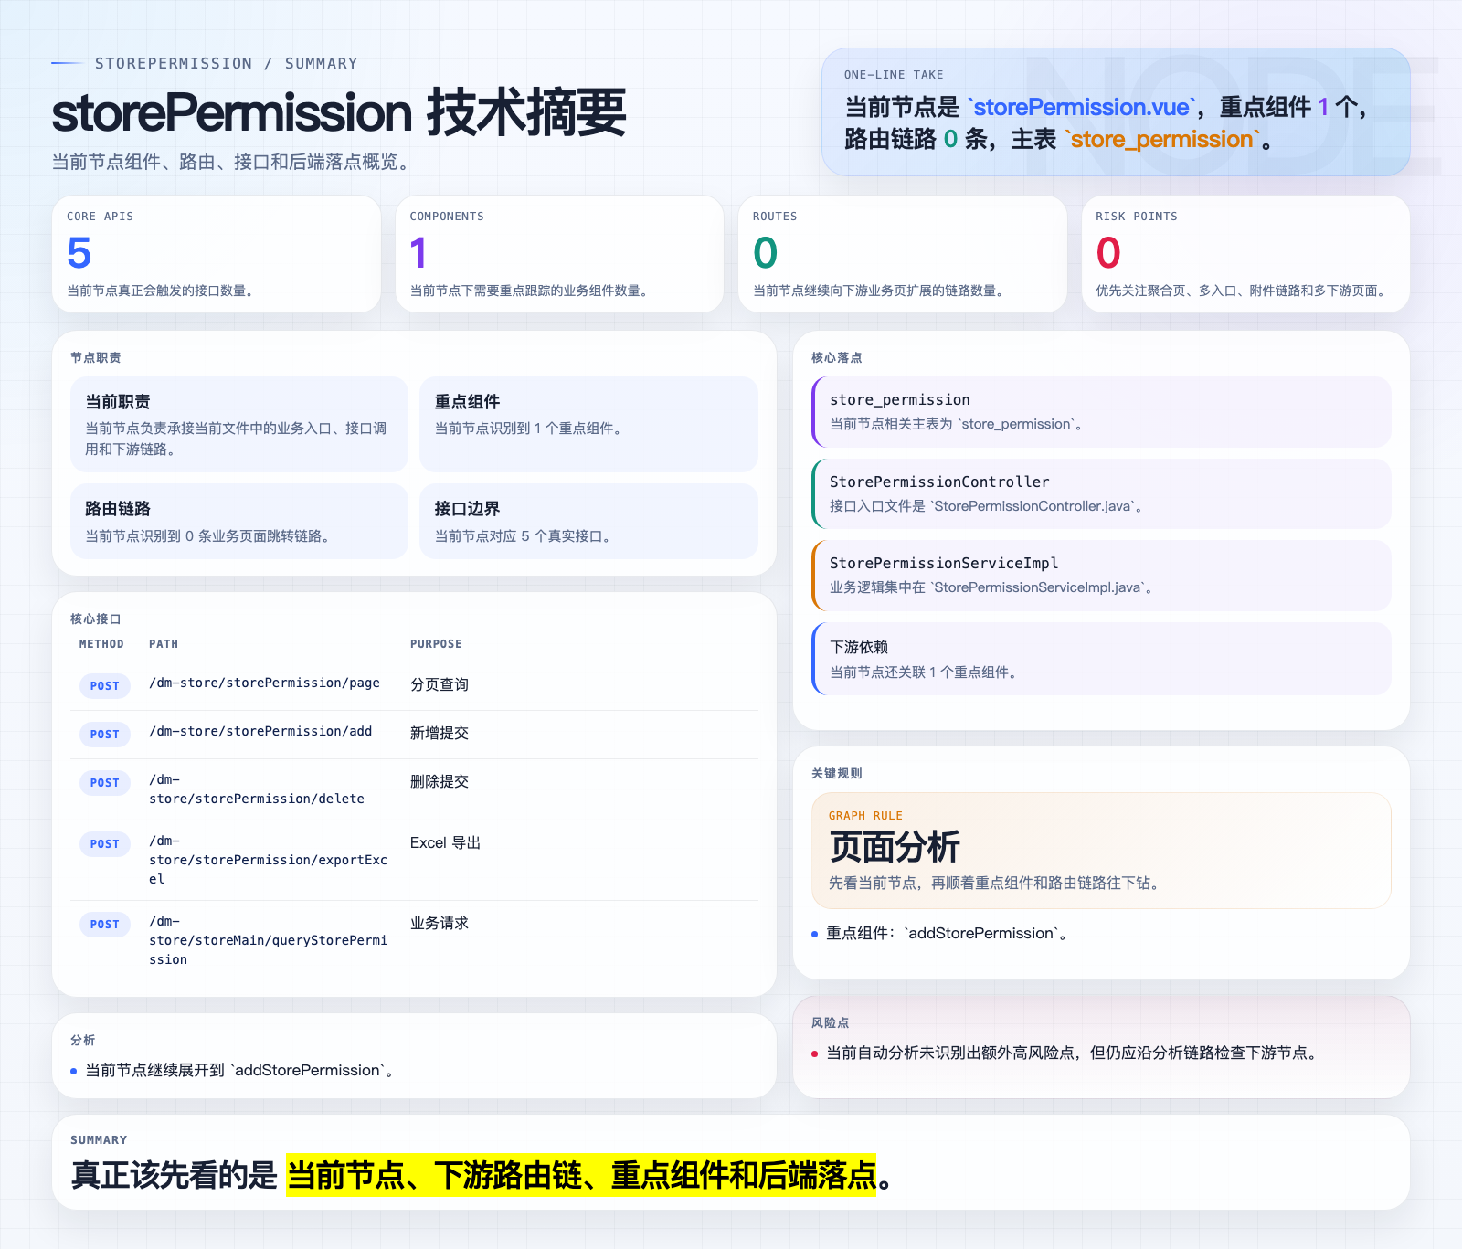Click the GRAPH RULE label
The image size is (1462, 1249).
[865, 816]
